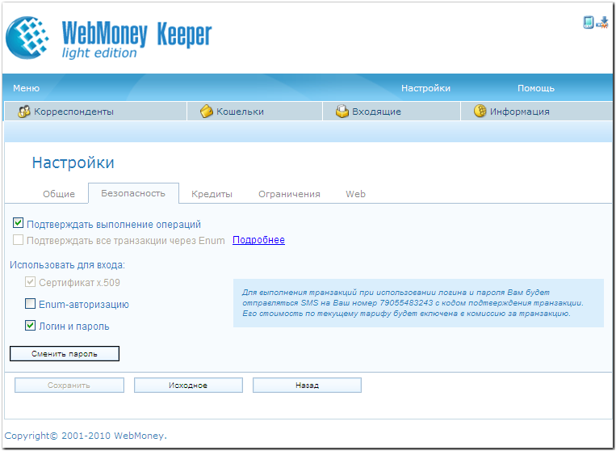Follow the Подробнее link

click(258, 240)
